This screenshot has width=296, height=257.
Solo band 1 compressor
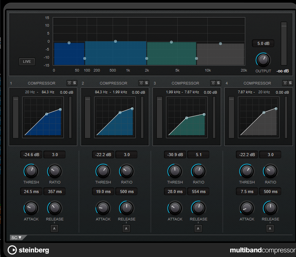[75, 83]
